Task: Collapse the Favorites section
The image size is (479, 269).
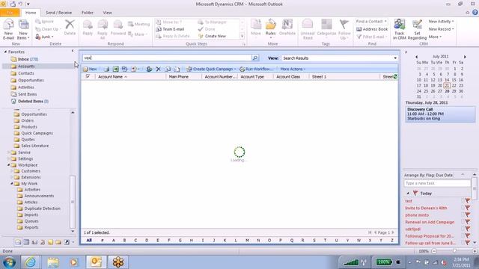Action: [5, 52]
